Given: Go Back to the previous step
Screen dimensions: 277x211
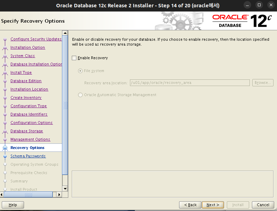Looking at the screenshot, I should click(x=190, y=205).
